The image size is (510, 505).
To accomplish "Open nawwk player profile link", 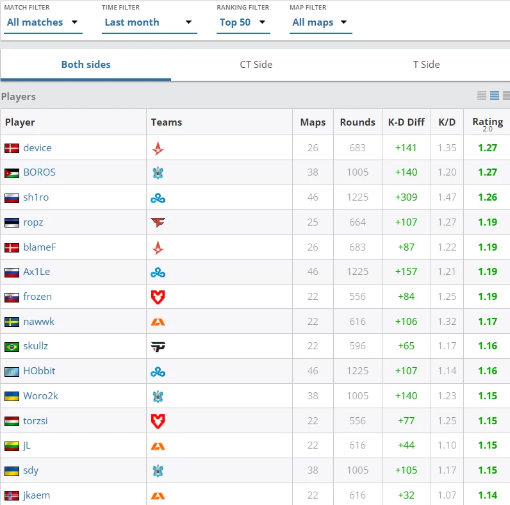I will coord(38,322).
